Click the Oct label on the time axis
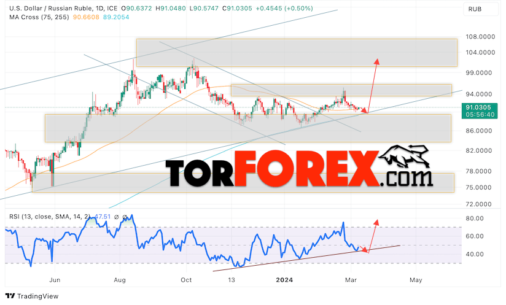The image size is (506, 305). (186, 280)
